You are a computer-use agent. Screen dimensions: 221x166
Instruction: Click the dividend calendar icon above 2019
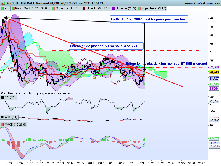click(x=124, y=79)
